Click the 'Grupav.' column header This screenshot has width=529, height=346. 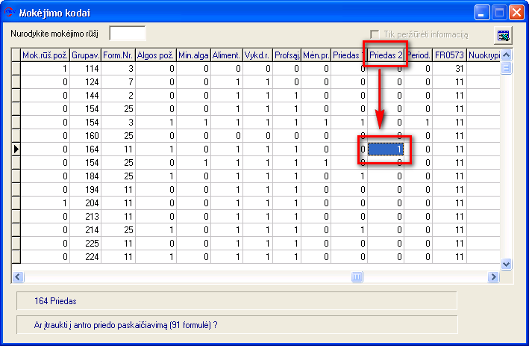(85, 55)
